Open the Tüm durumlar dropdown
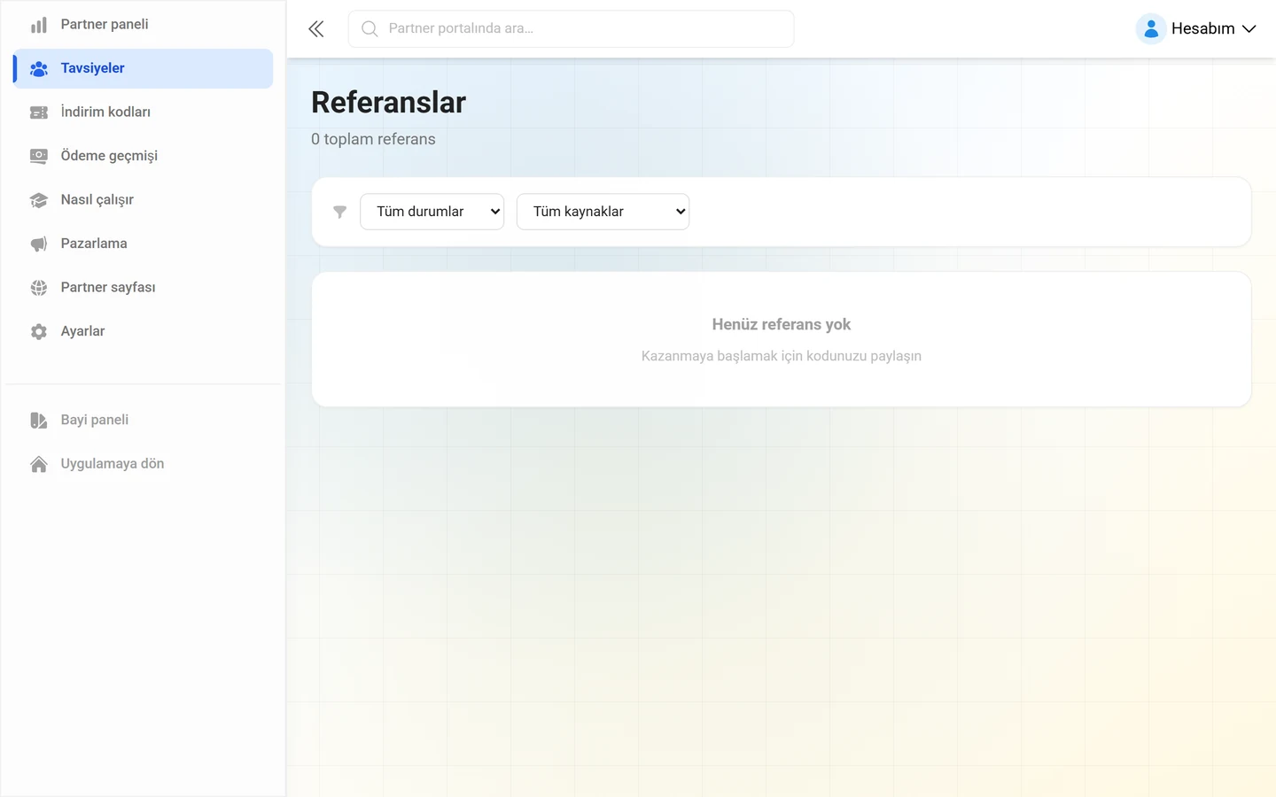 432,212
